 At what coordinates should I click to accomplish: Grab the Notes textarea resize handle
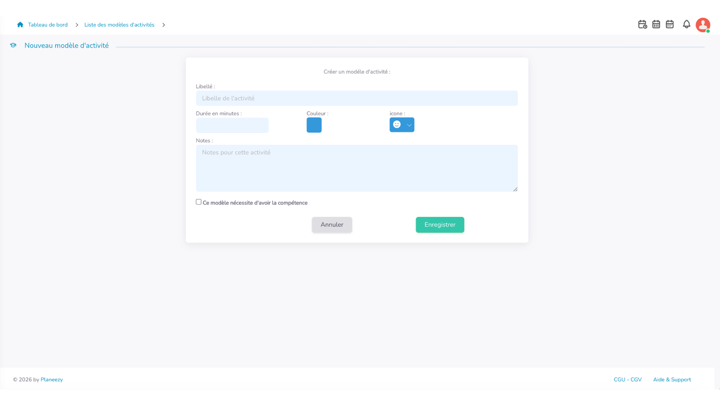[x=515, y=189]
